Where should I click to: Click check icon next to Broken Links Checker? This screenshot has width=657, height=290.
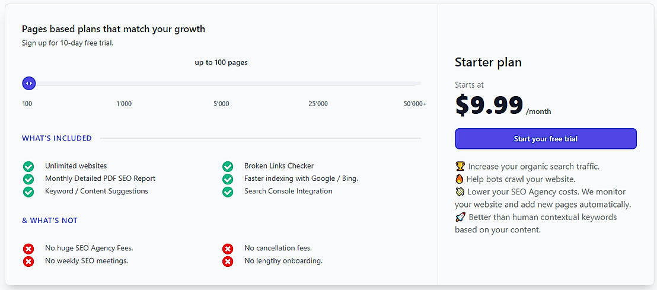pos(227,166)
